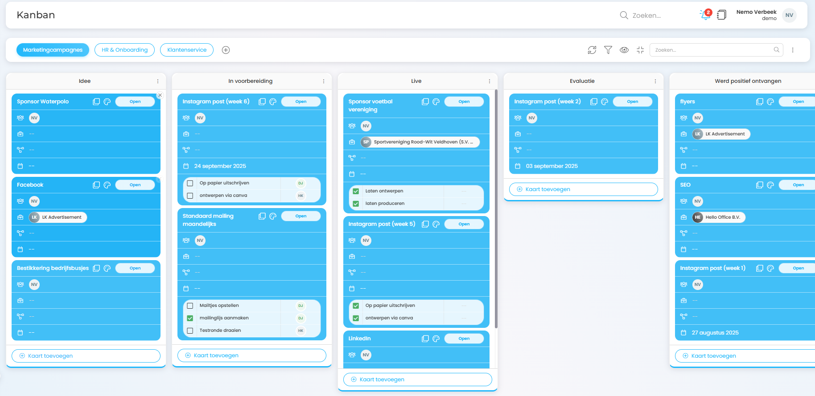The image size is (815, 396).
Task: Click the collapse cards icon
Action: 640,50
